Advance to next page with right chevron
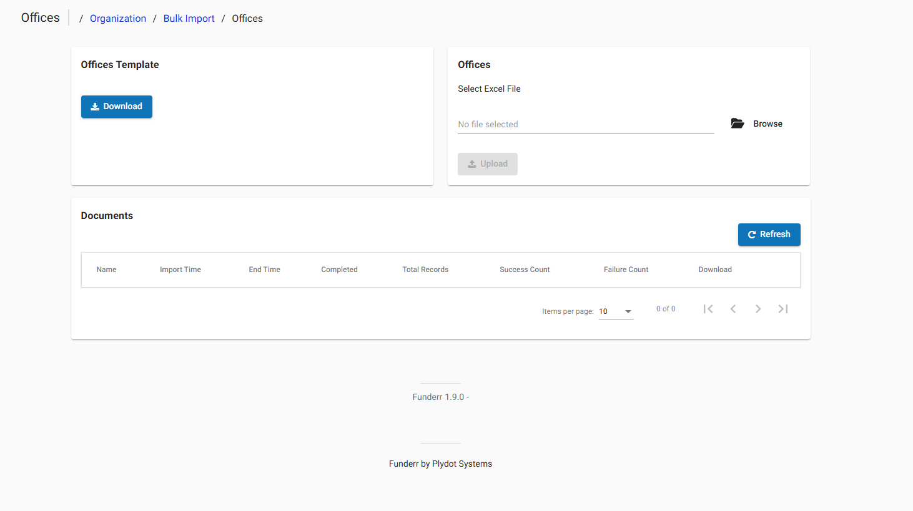Image resolution: width=913 pixels, height=511 pixels. [x=758, y=308]
